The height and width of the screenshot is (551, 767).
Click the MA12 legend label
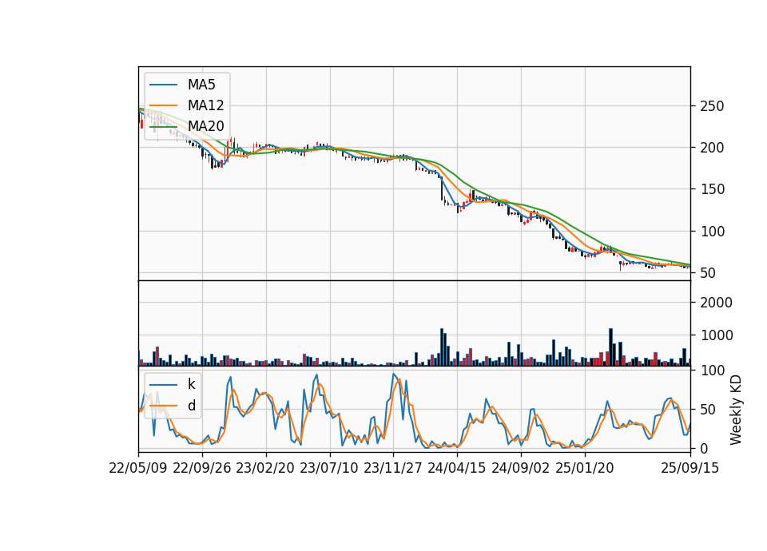tap(205, 105)
